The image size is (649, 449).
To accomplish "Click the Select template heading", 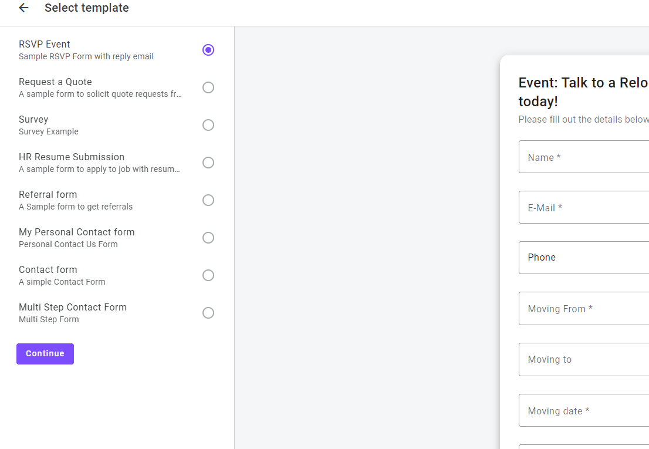I will click(x=86, y=8).
